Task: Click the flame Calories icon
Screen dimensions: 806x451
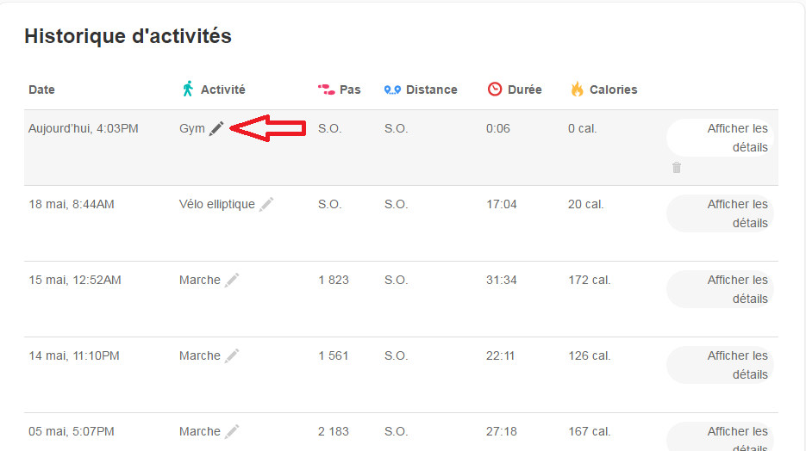Action: (577, 89)
